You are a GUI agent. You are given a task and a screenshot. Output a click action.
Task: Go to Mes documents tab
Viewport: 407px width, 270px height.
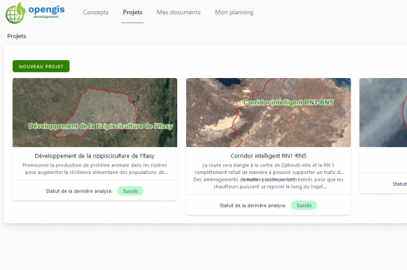[178, 13]
